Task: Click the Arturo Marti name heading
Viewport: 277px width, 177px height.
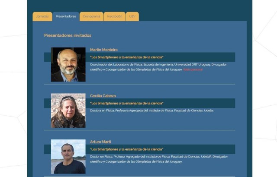Action: point(100,142)
